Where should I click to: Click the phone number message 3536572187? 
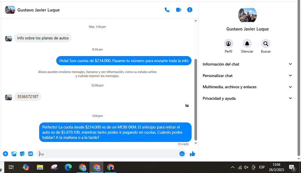click(x=28, y=97)
